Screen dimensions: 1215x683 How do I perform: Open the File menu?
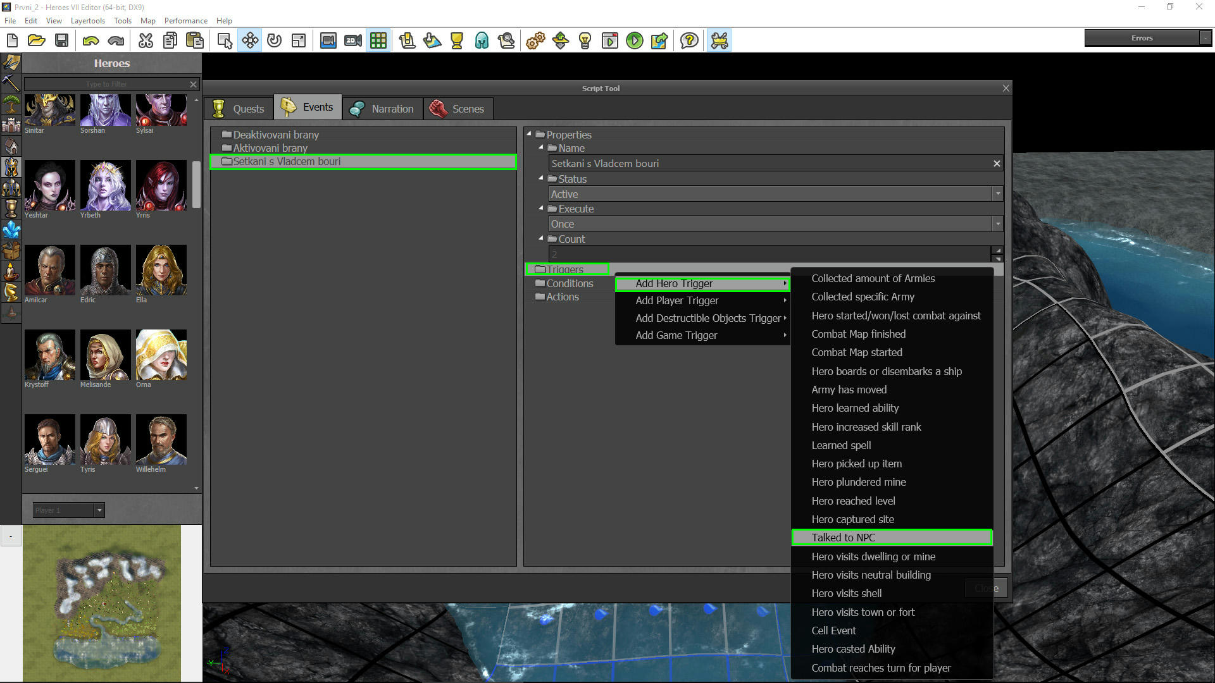pyautogui.click(x=10, y=21)
